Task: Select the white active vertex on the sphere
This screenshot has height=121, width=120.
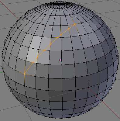Action: click(x=24, y=74)
